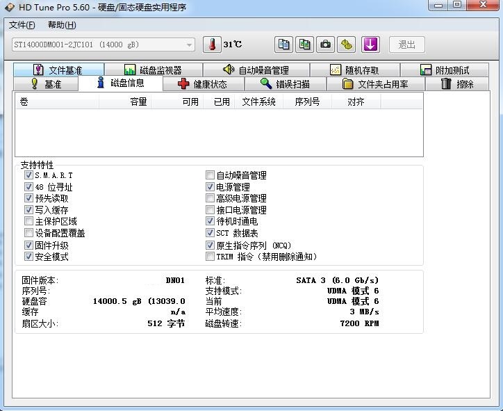Expand the ST14000DM001 drive selector dropdown
503x411 pixels.
tap(189, 45)
